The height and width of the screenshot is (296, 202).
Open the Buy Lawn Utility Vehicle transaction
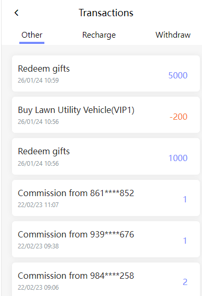pos(106,115)
